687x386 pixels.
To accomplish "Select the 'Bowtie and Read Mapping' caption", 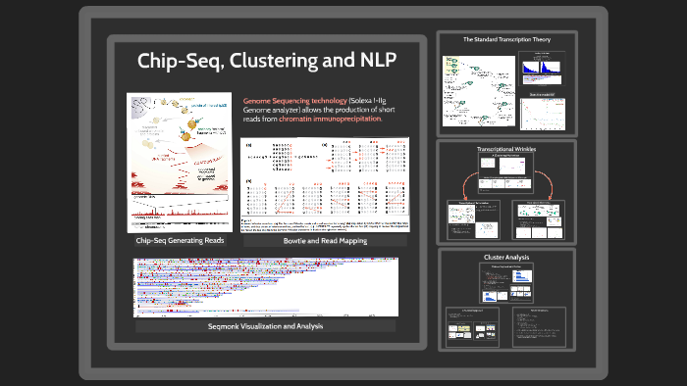I will point(325,241).
